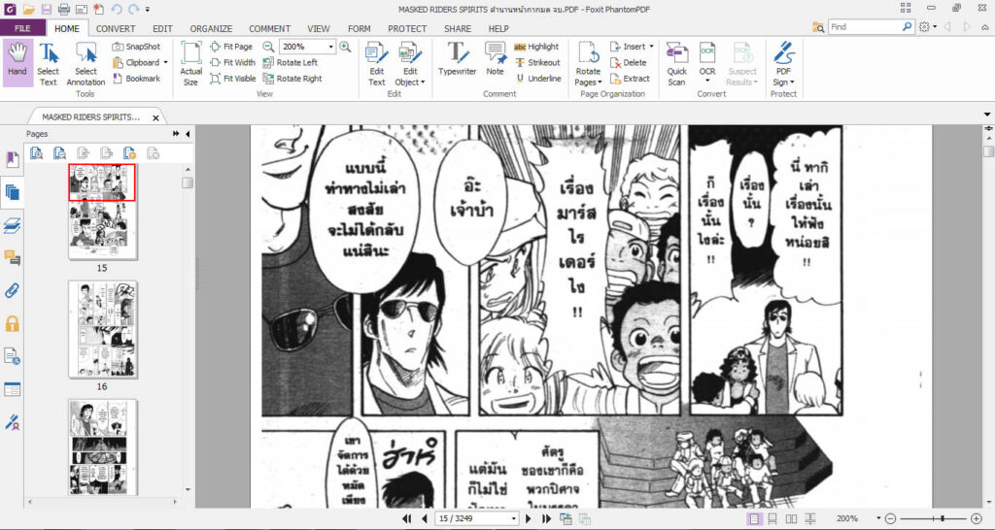Open the ribbon zoom percentage dropdown
Screen dimensions: 995x530
pyautogui.click(x=330, y=47)
